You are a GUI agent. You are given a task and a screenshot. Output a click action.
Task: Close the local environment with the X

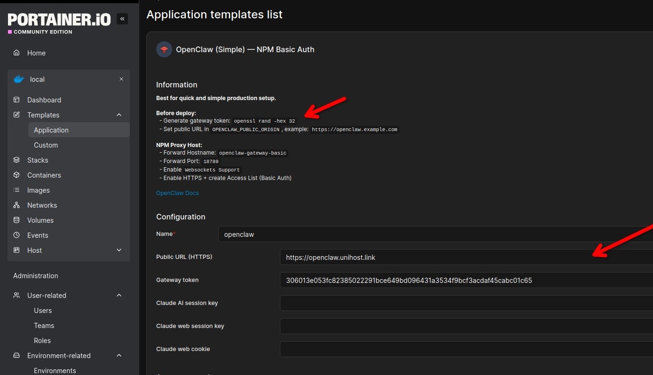tap(121, 79)
